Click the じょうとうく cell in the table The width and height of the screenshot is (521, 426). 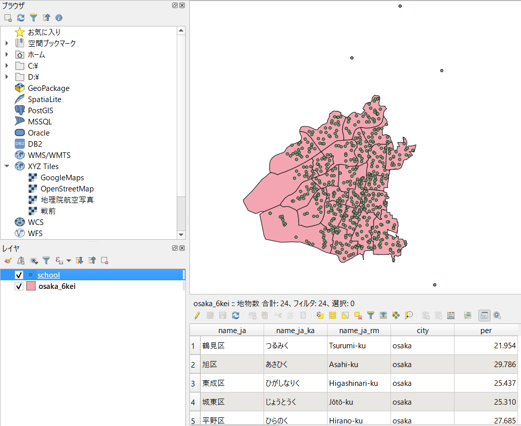coord(296,402)
